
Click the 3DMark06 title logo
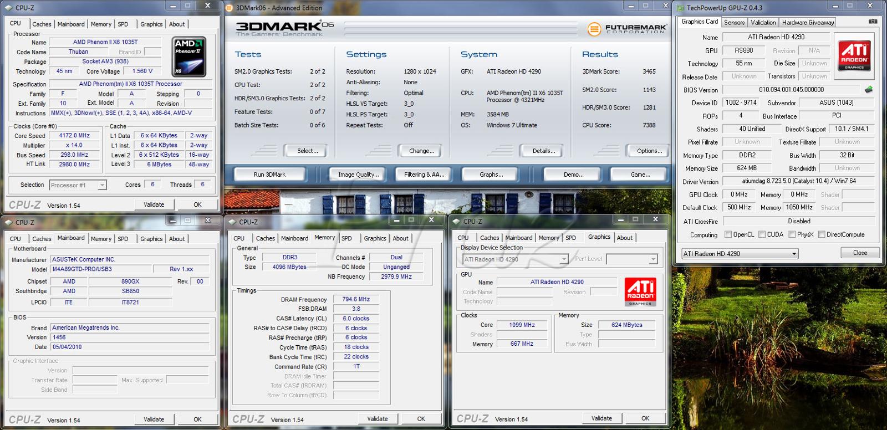pyautogui.click(x=285, y=28)
